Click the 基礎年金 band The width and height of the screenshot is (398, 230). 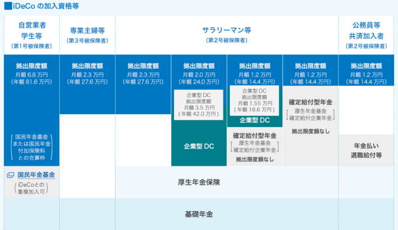click(199, 214)
